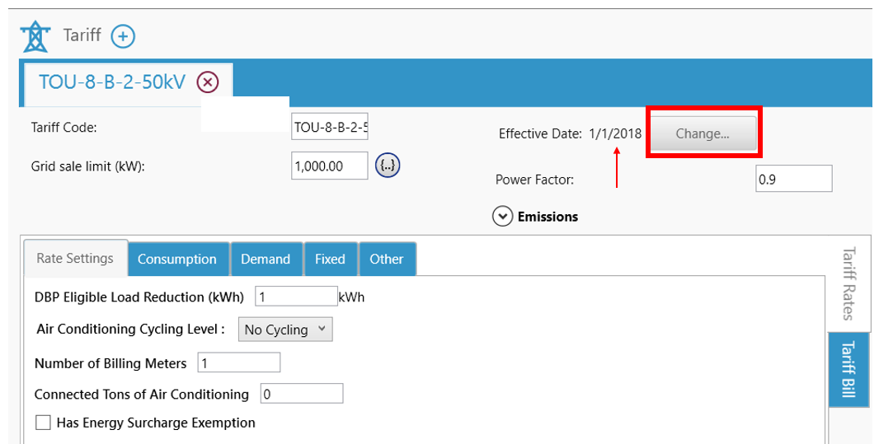Click the Tariff Code input field

330,128
